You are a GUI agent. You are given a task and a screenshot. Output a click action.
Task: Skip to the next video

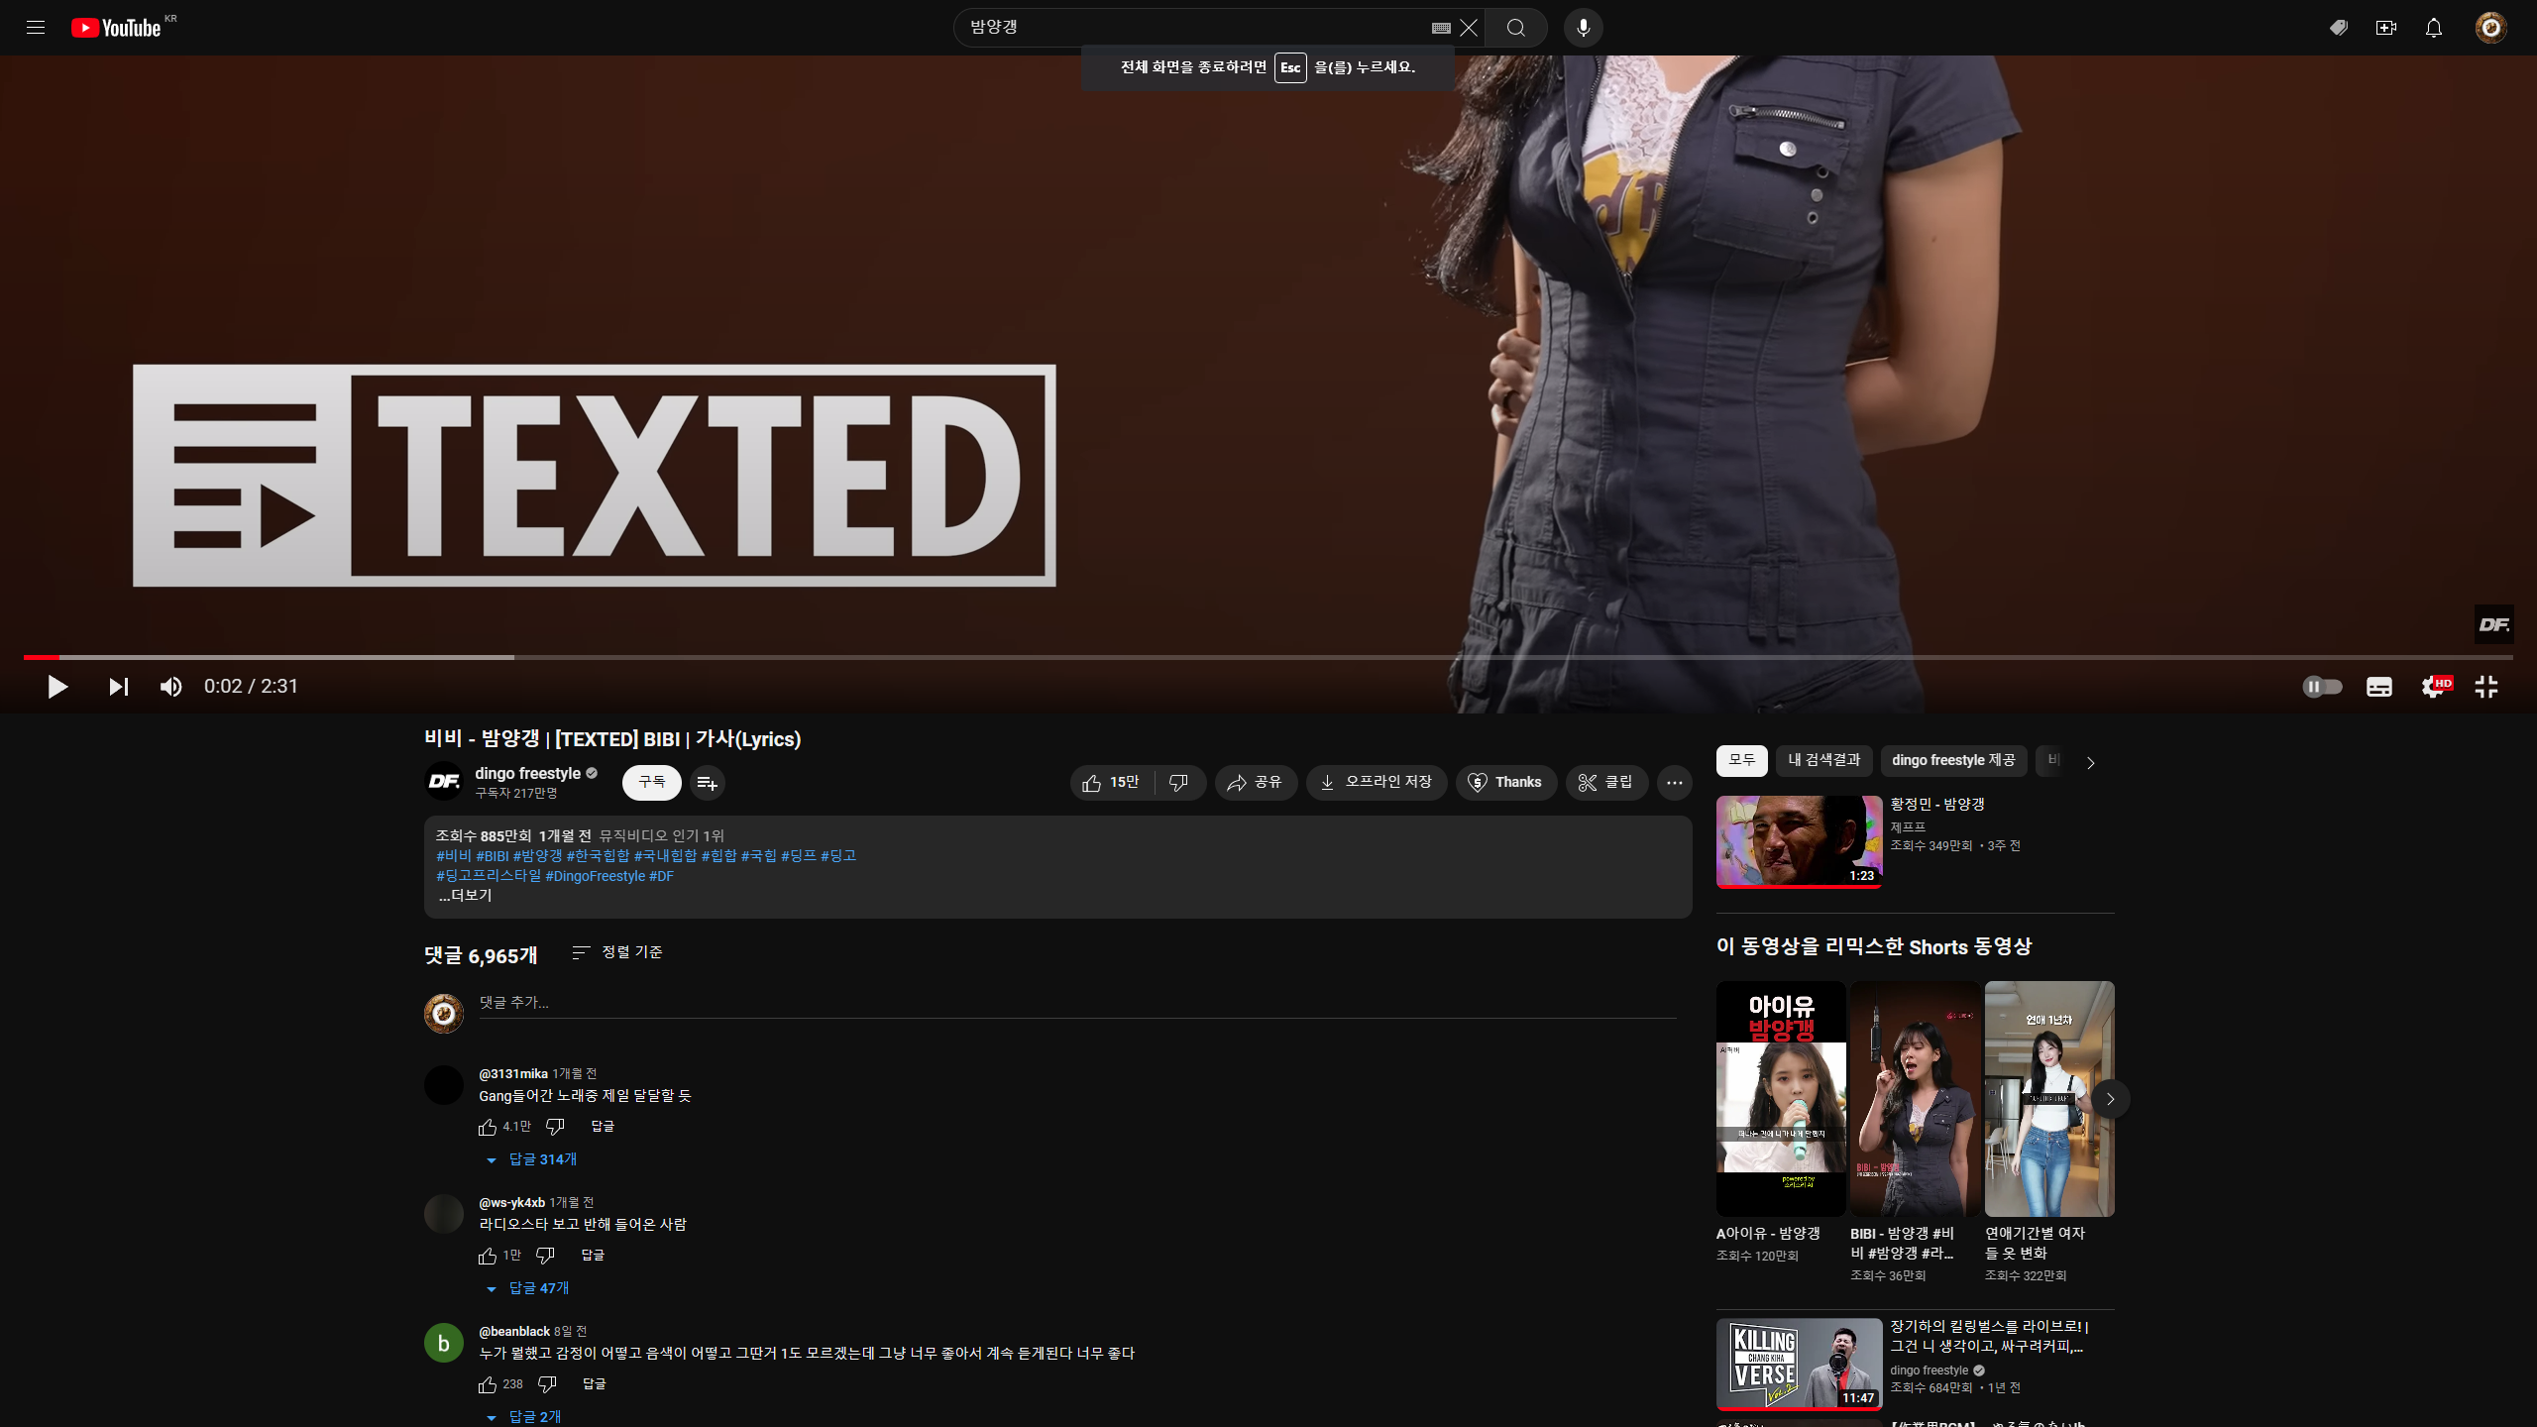[118, 687]
